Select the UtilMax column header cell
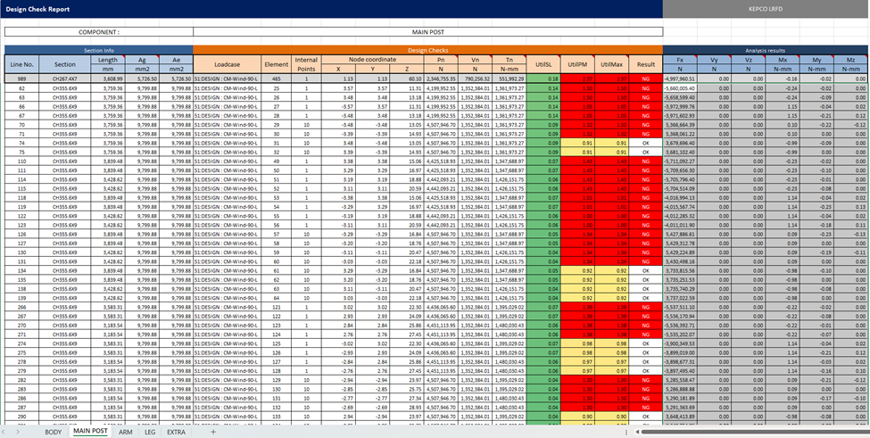The width and height of the screenshot is (870, 438). point(611,64)
